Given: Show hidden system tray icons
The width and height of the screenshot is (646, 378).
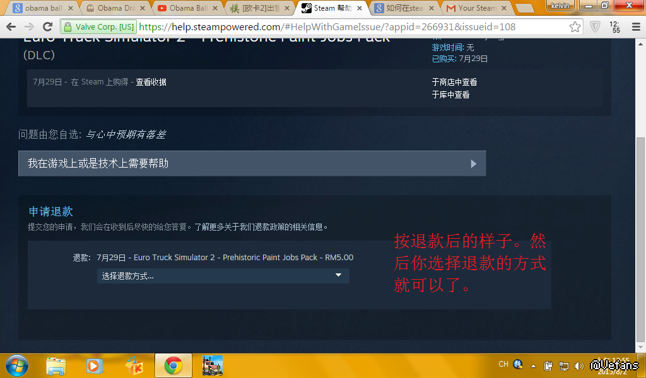Looking at the screenshot, I should click(534, 365).
